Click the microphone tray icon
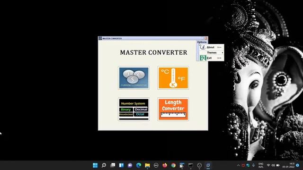 [x=253, y=165]
